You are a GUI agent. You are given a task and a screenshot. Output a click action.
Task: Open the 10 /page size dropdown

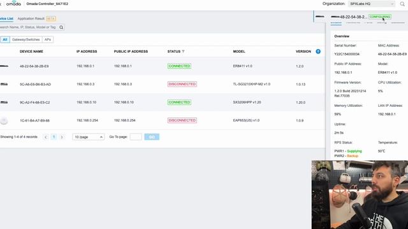[x=89, y=137]
